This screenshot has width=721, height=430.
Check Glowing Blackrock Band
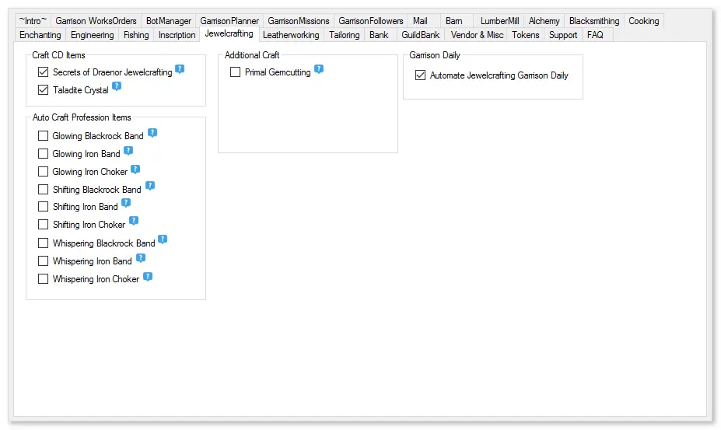tap(44, 135)
